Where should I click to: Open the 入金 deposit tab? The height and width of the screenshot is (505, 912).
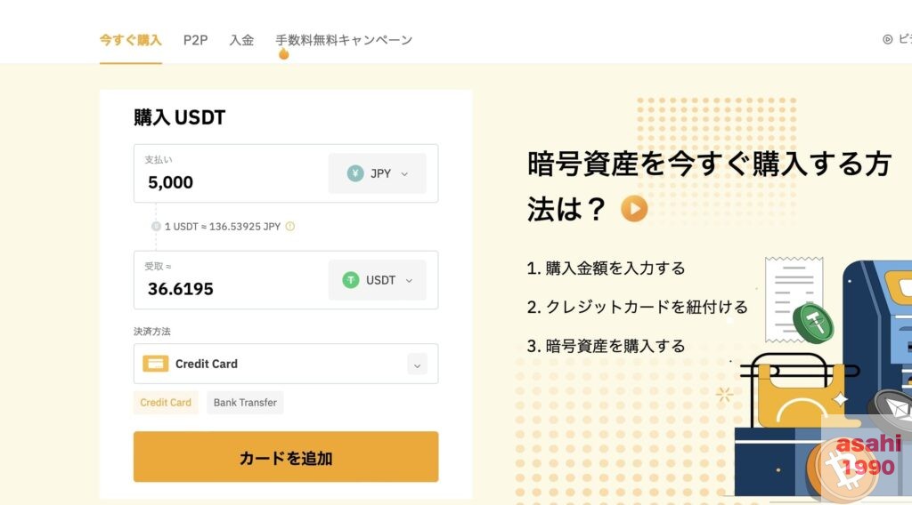[x=241, y=40]
